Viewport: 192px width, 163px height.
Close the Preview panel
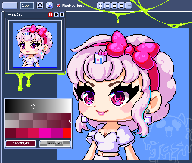pos(62,15)
